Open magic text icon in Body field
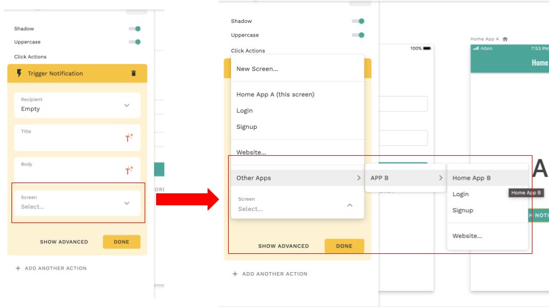549x308 pixels. click(129, 171)
